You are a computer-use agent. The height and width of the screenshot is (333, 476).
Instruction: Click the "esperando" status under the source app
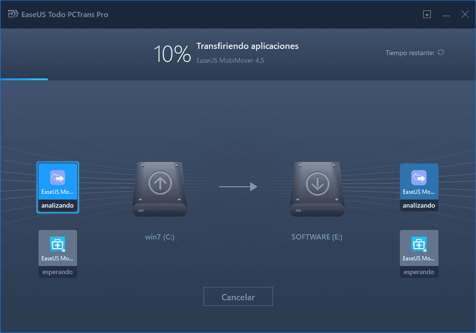(58, 272)
